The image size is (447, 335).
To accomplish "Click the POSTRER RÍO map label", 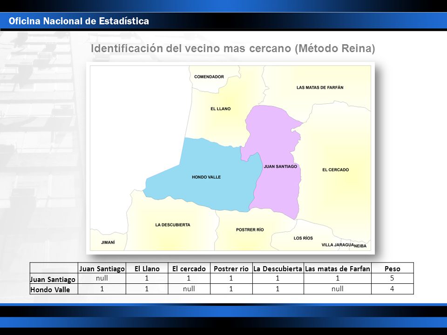I will 250,229.
